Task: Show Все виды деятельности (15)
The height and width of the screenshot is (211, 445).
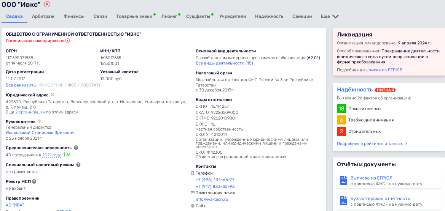Action: coord(224,63)
